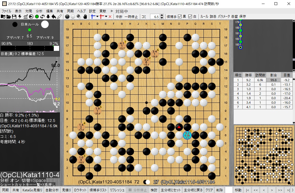Open the bar chart graph icon
Screen dimensions: 295x193
26,17
